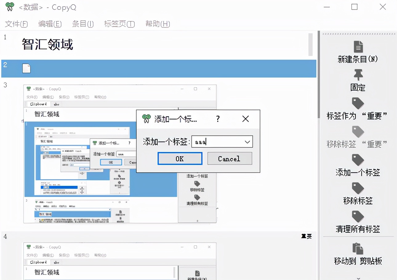
Task: Click the <数据> - CopyQ window title
Action: pos(47,7)
